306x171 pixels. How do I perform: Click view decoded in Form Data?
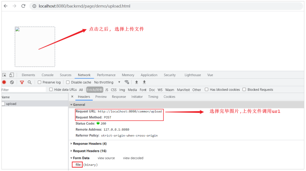click(133, 158)
